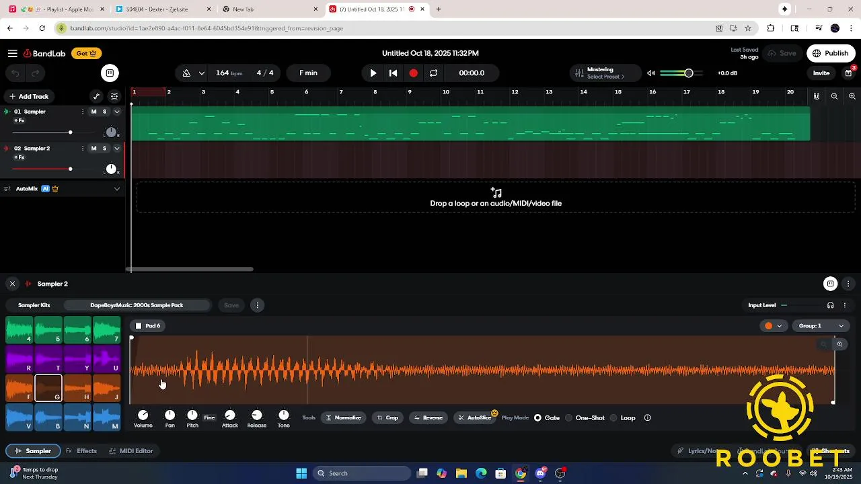This screenshot has width=861, height=484.
Task: Apply the Reverse tool
Action: pyautogui.click(x=428, y=417)
